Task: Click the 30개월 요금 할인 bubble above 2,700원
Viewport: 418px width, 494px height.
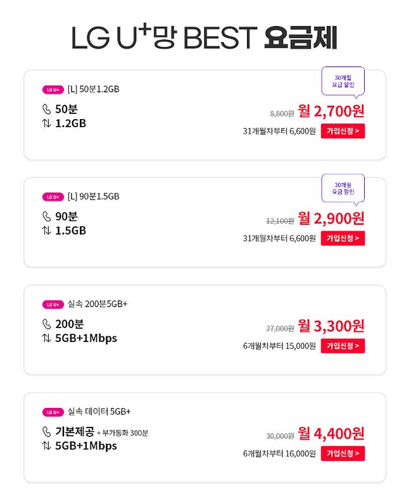Action: [x=343, y=80]
